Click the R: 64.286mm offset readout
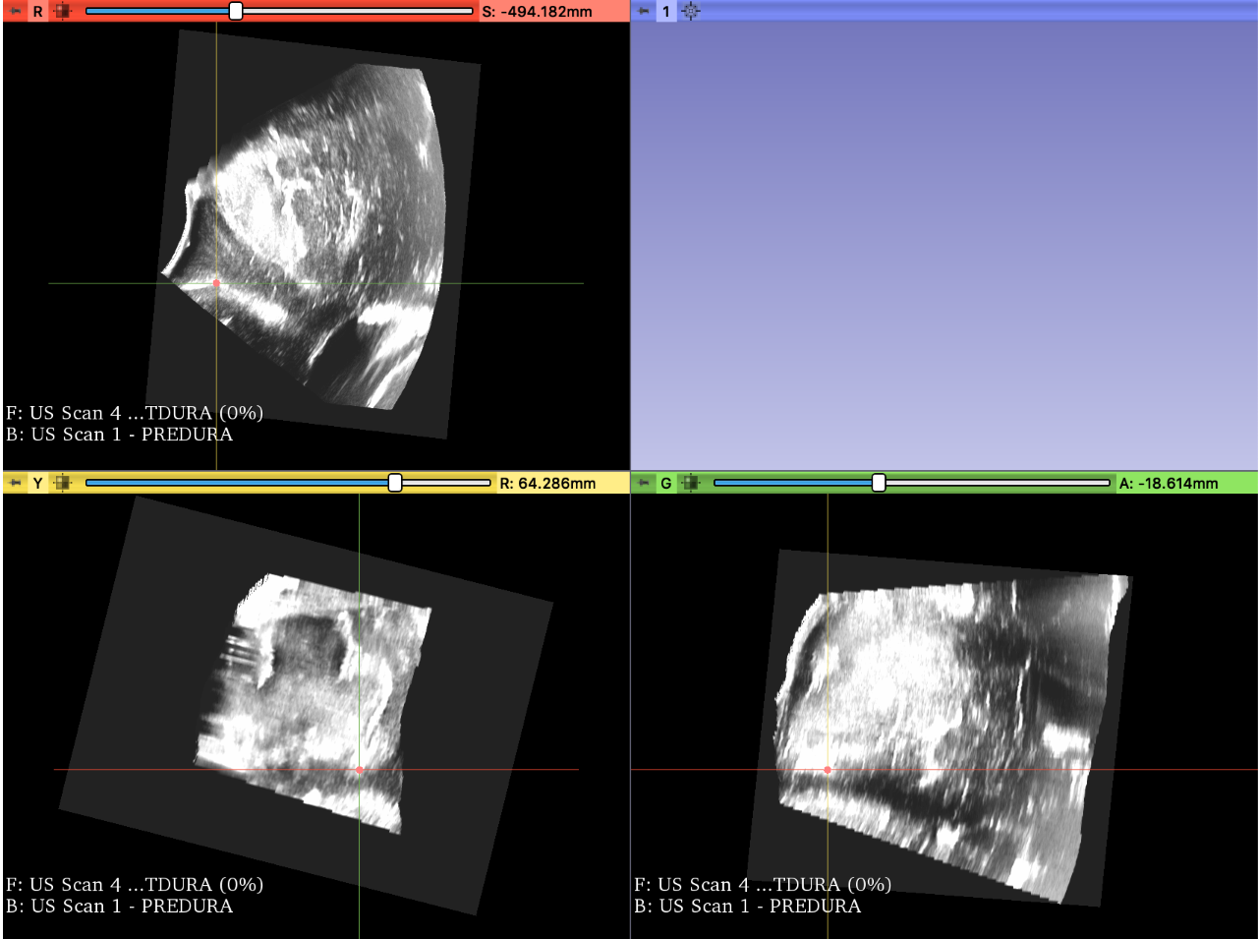 548,483
